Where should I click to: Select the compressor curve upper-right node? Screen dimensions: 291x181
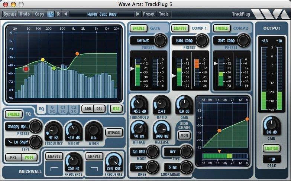[x=247, y=119]
